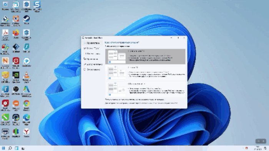Viewport: 269px width, 151px height.
Task: Open the green pencil desktop shortcut
Action: point(5,120)
